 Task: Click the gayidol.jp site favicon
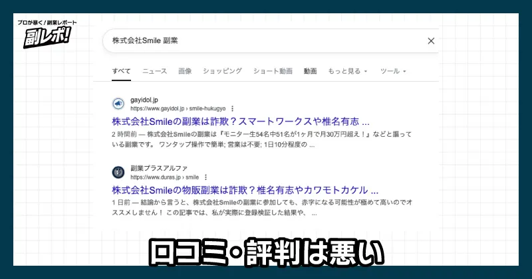(x=118, y=104)
